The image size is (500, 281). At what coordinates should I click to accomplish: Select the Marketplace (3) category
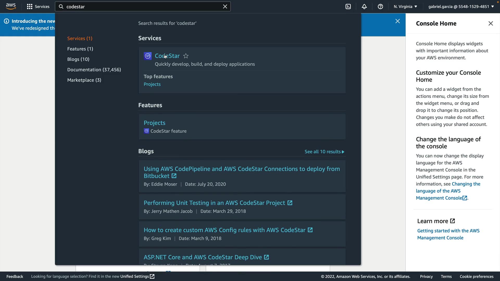point(84,80)
